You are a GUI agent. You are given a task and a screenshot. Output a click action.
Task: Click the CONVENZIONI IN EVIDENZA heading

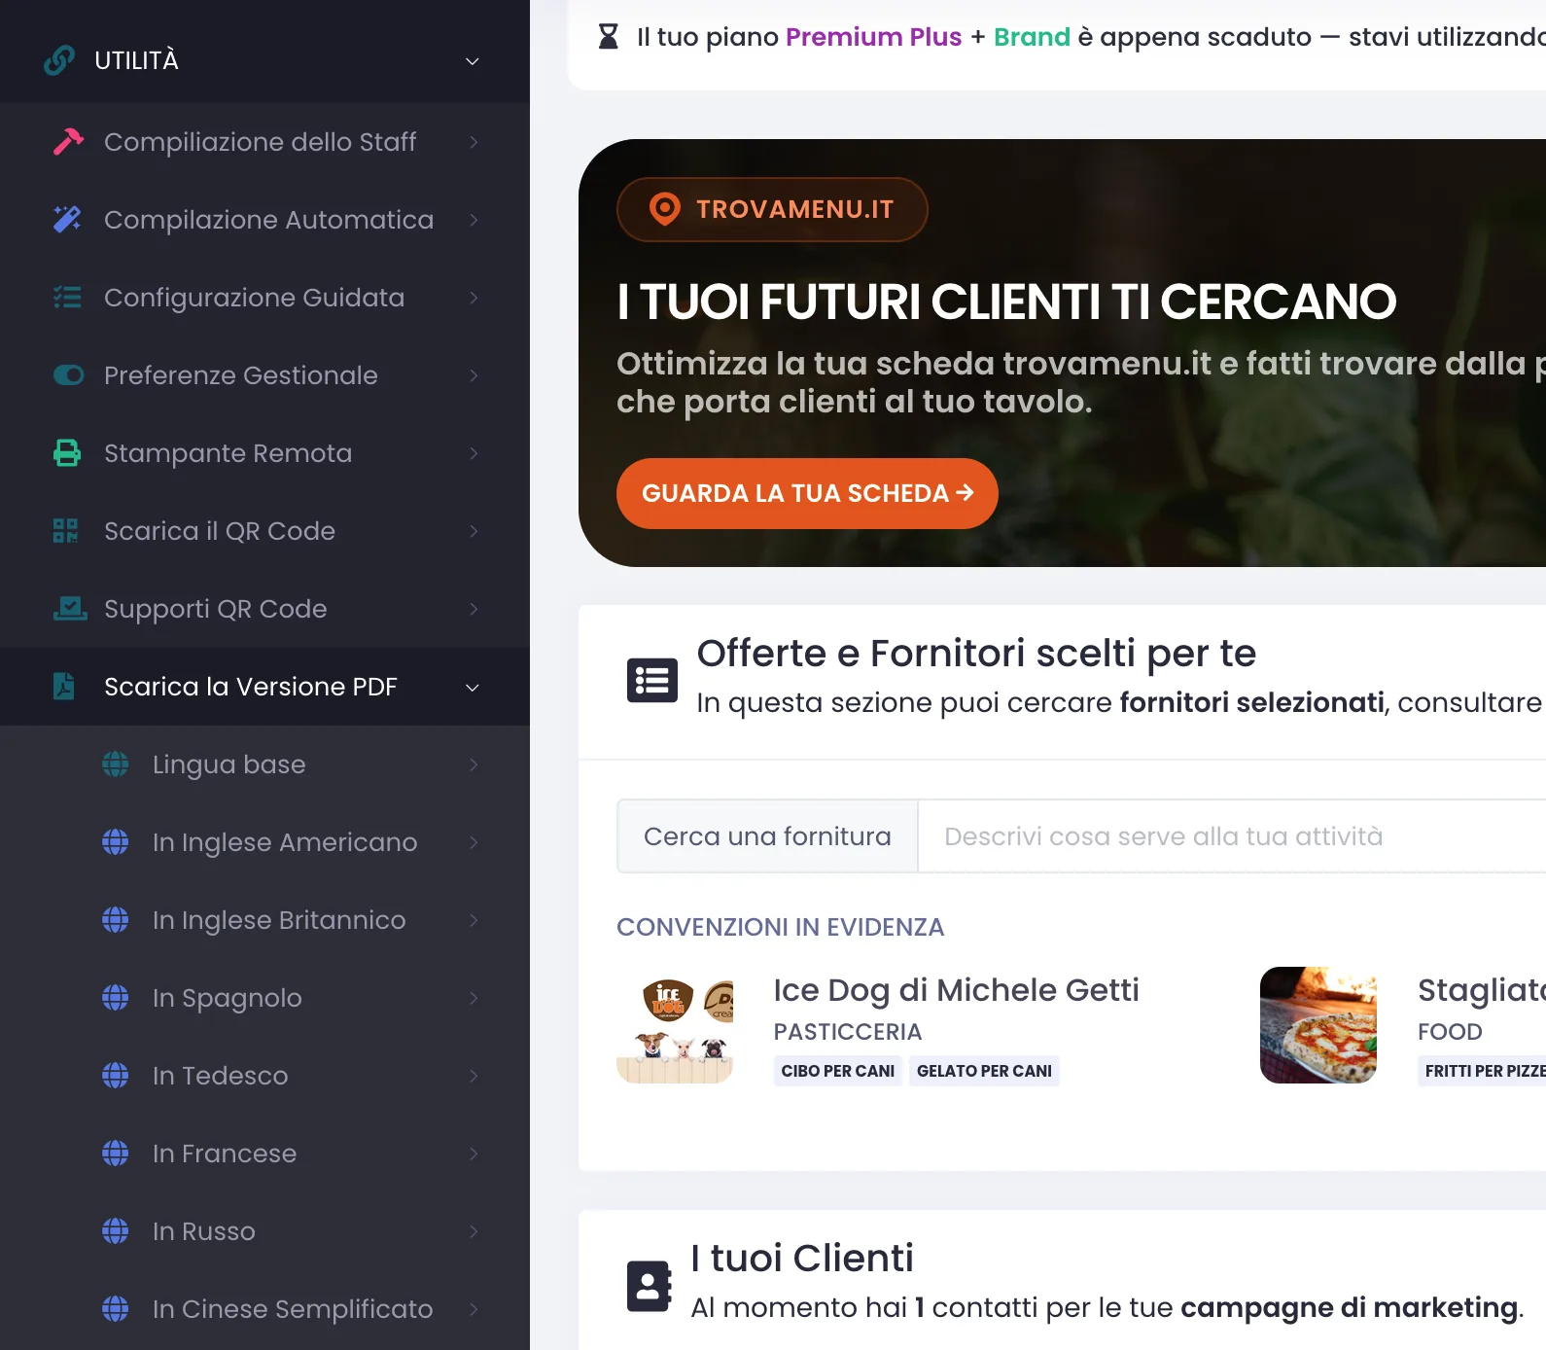(x=780, y=927)
